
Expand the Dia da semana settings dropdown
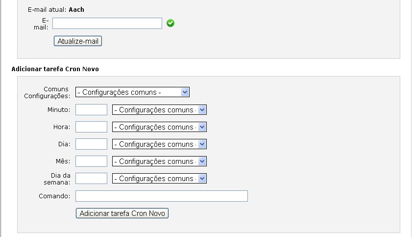[x=159, y=179]
